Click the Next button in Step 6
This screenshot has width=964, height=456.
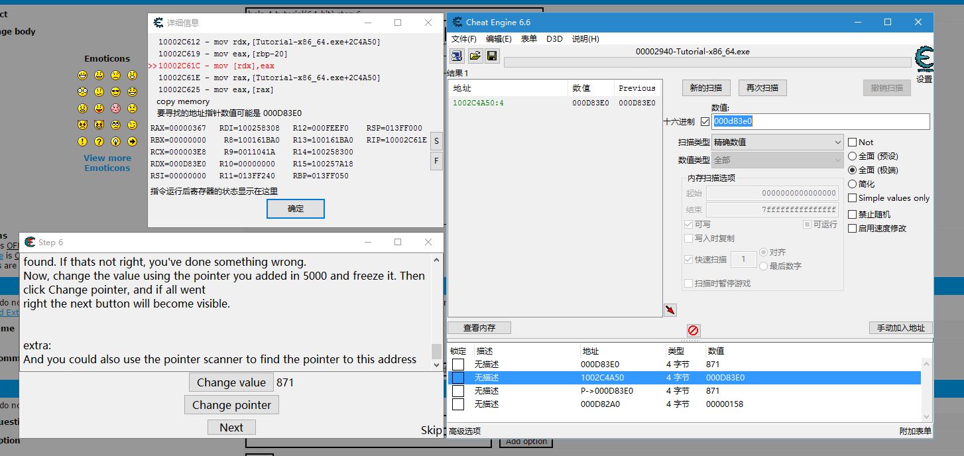point(231,427)
